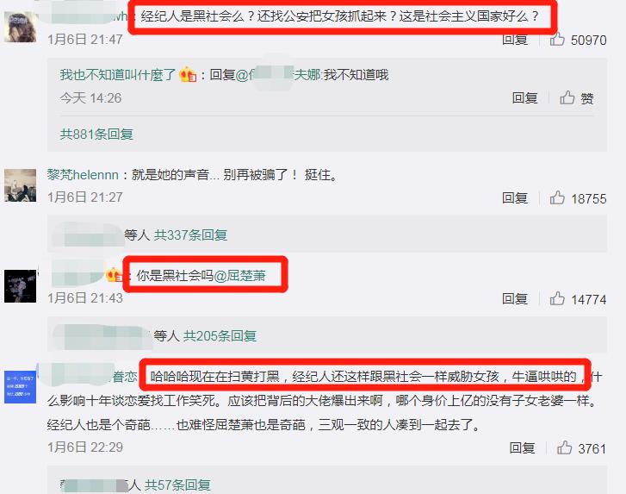Reply to the 1月6日 21:27 comment
The height and width of the screenshot is (494, 626).
tap(515, 197)
